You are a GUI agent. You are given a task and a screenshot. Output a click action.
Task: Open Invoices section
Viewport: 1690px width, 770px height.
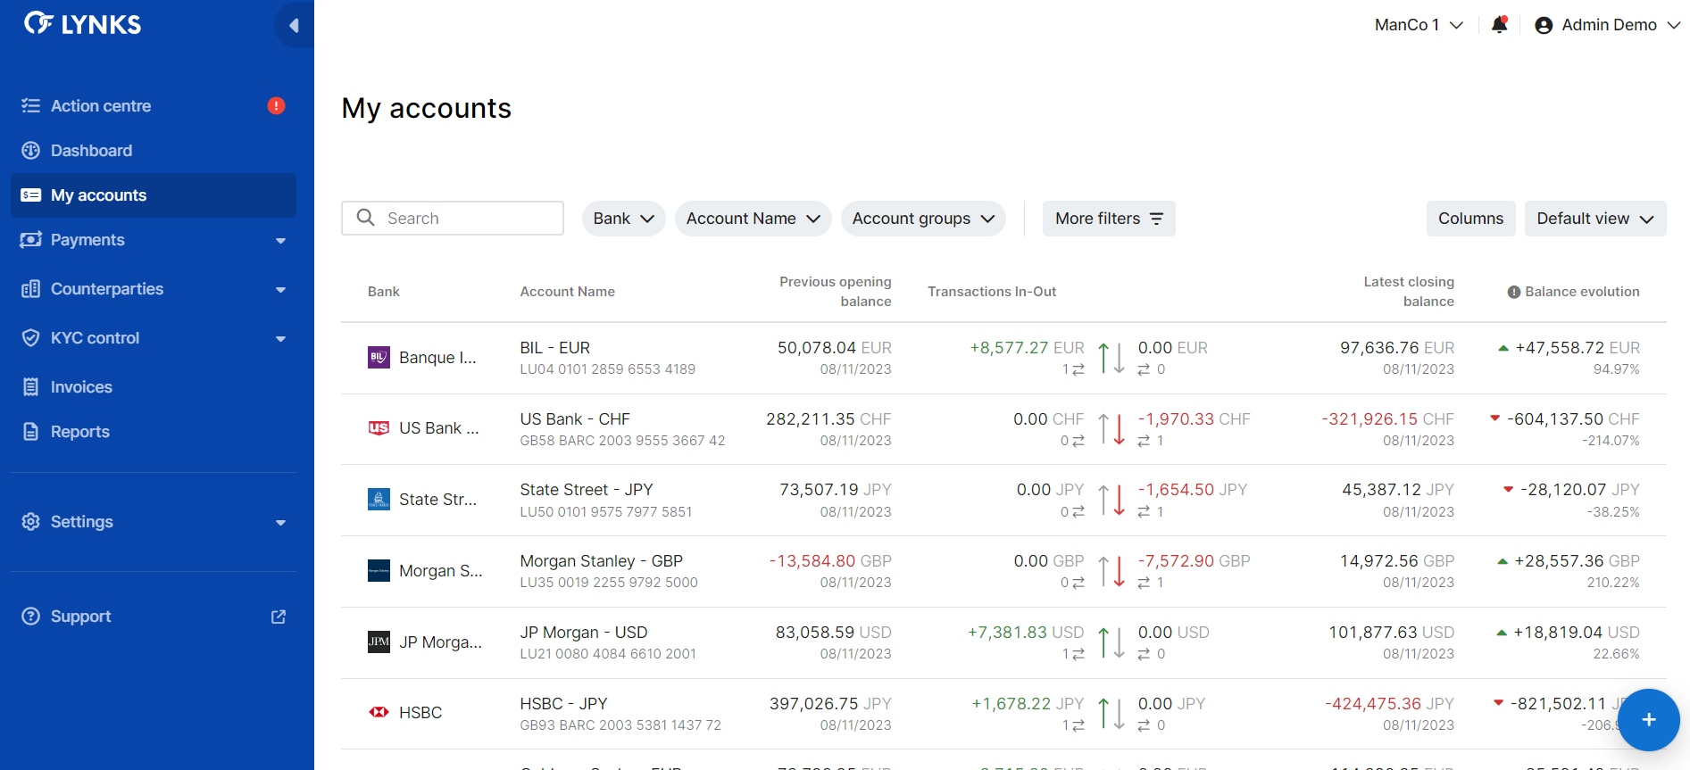(154, 387)
